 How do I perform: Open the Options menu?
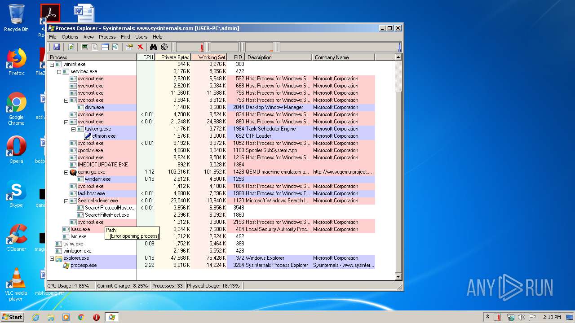click(70, 37)
